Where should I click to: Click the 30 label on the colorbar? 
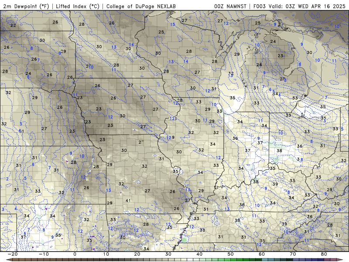coord(168,254)
